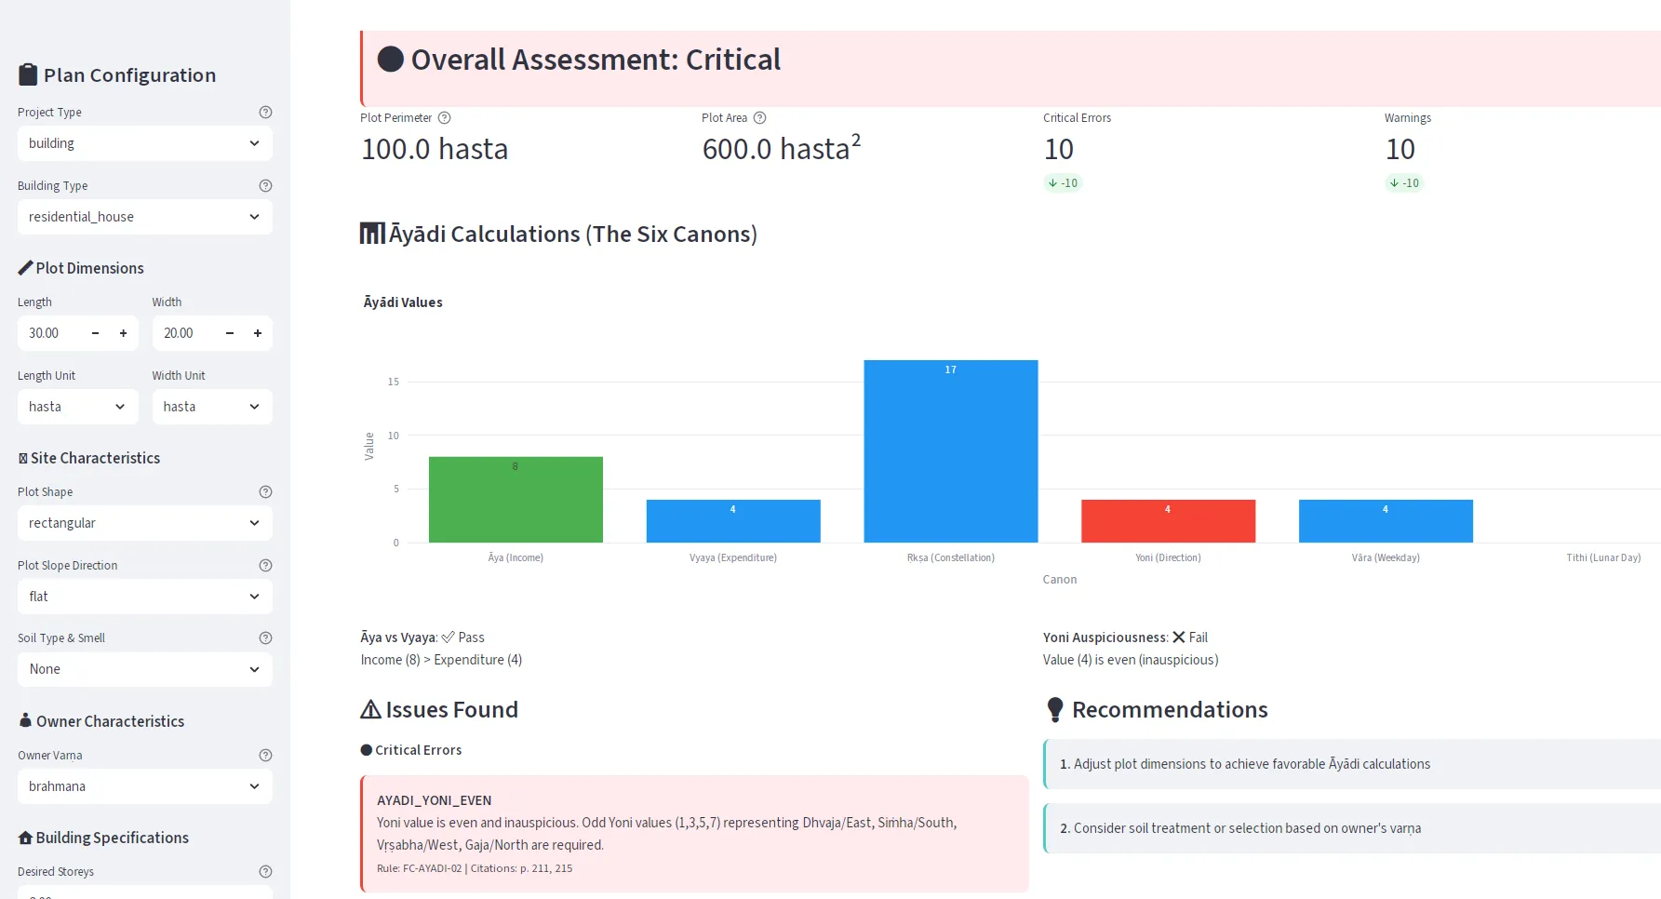
Task: Click the Yoni Auspiciousness Fail result
Action: point(1125,637)
